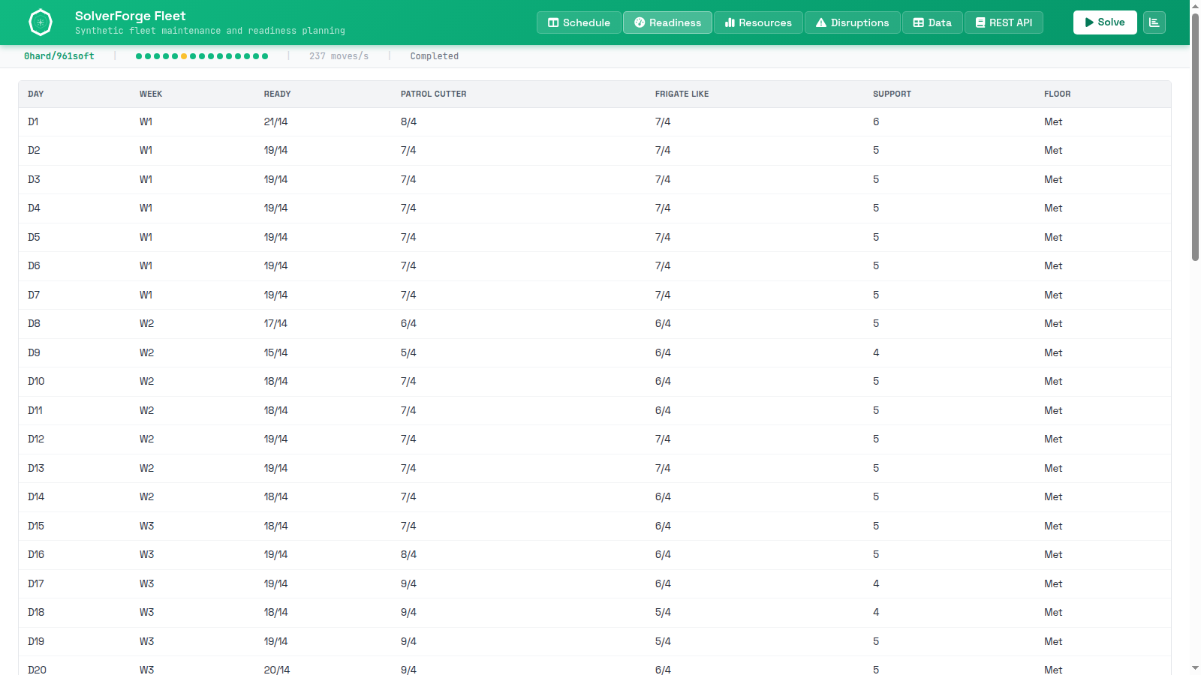This screenshot has height=675, width=1201.
Task: Click the 0hard/961soft score label
Action: [x=59, y=56]
